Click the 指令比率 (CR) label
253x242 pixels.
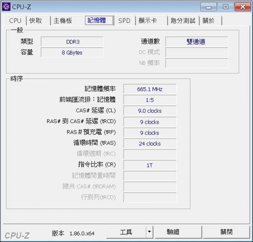click(x=97, y=164)
